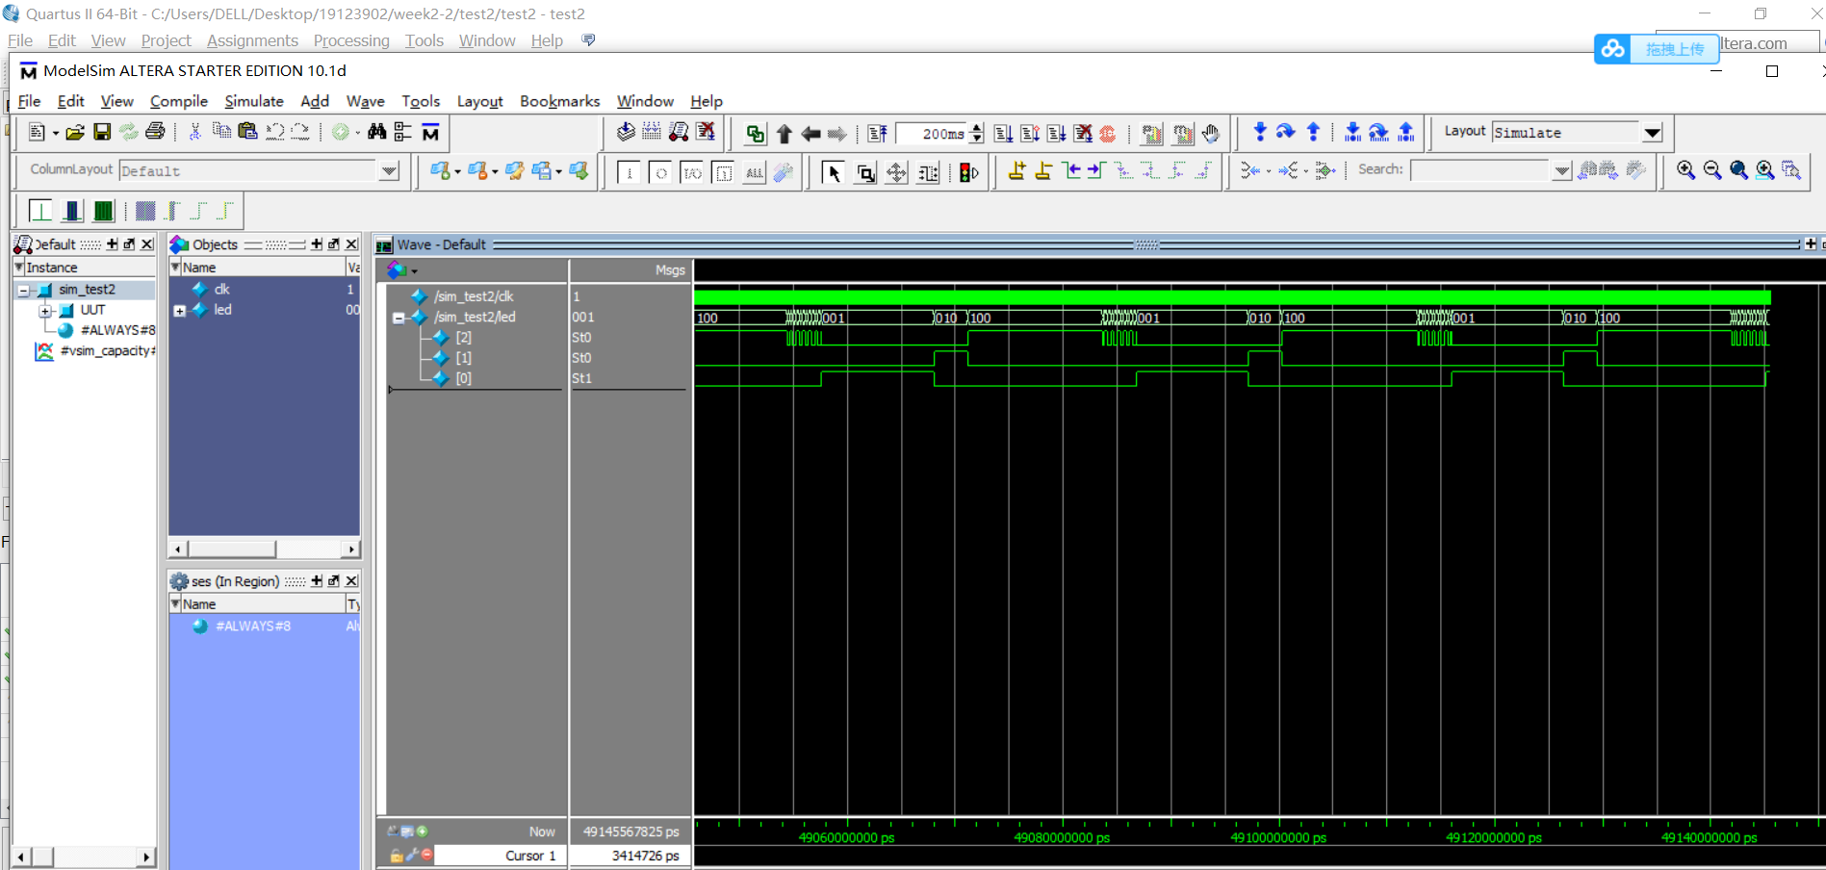The height and width of the screenshot is (870, 1826).
Task: Close the Objects panel
Action: pos(351,244)
